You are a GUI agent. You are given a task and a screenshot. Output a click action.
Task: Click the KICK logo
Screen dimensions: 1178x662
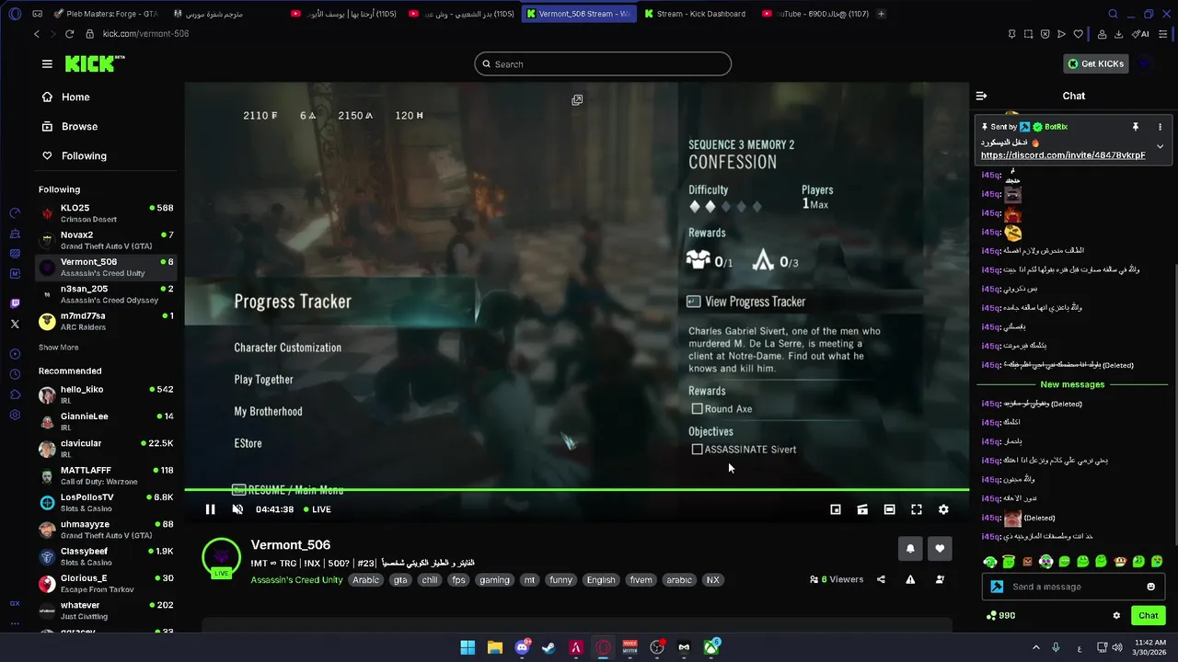(94, 63)
